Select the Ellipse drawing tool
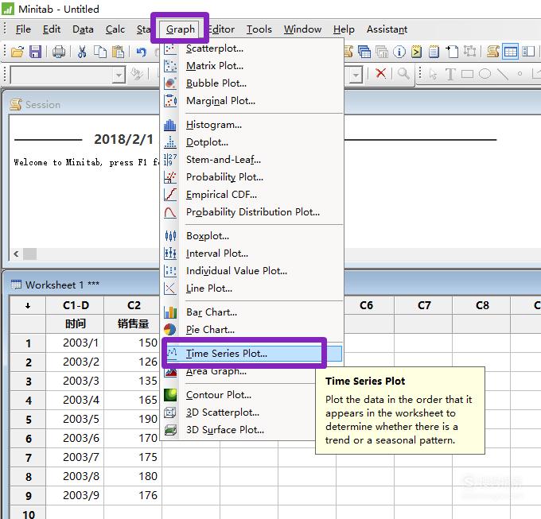Image resolution: width=541 pixels, height=519 pixels. pyautogui.click(x=485, y=74)
